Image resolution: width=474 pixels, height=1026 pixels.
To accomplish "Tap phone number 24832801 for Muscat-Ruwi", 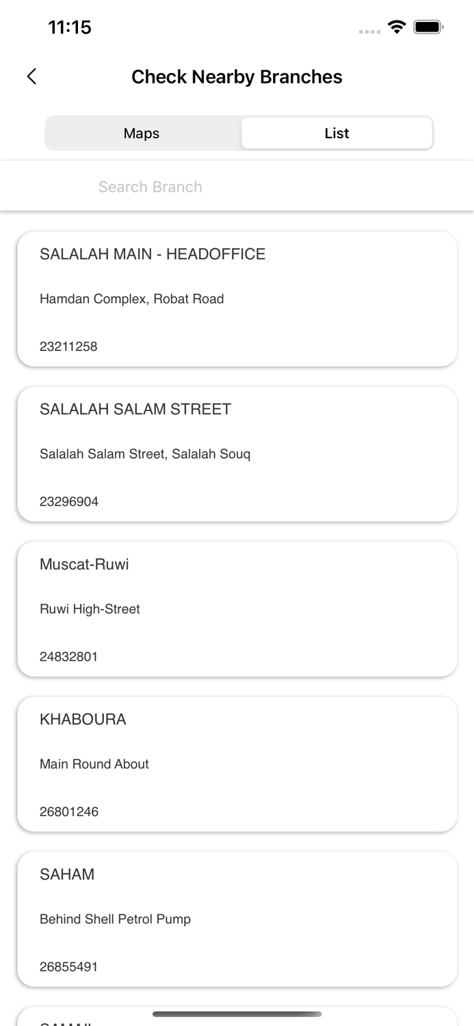I will pos(68,657).
